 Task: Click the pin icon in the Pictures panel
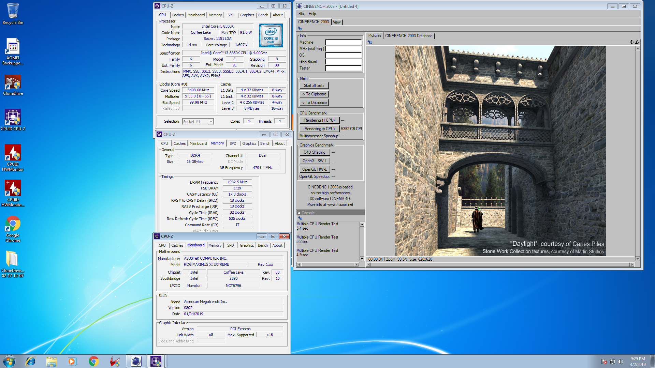pos(370,42)
